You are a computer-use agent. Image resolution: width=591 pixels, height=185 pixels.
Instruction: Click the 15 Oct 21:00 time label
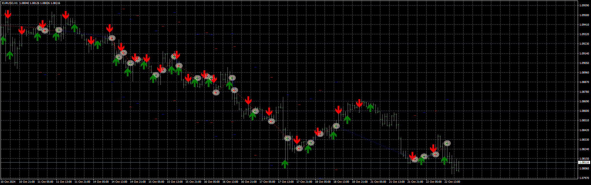tap(193, 182)
